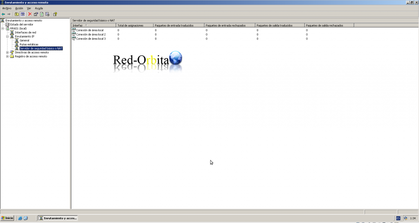Click the Estado del servidor icon

click(x=7, y=24)
